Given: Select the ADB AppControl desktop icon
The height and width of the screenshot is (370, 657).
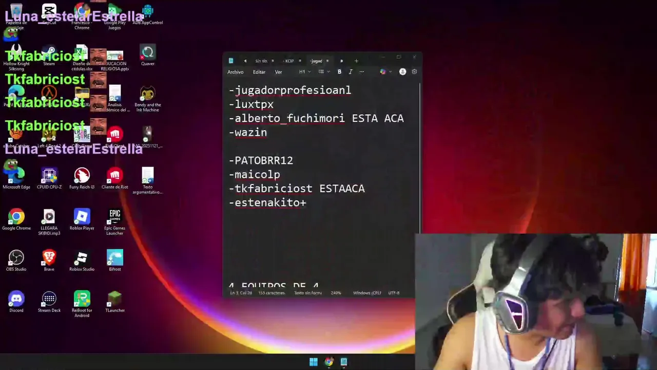Looking at the screenshot, I should click(148, 14).
